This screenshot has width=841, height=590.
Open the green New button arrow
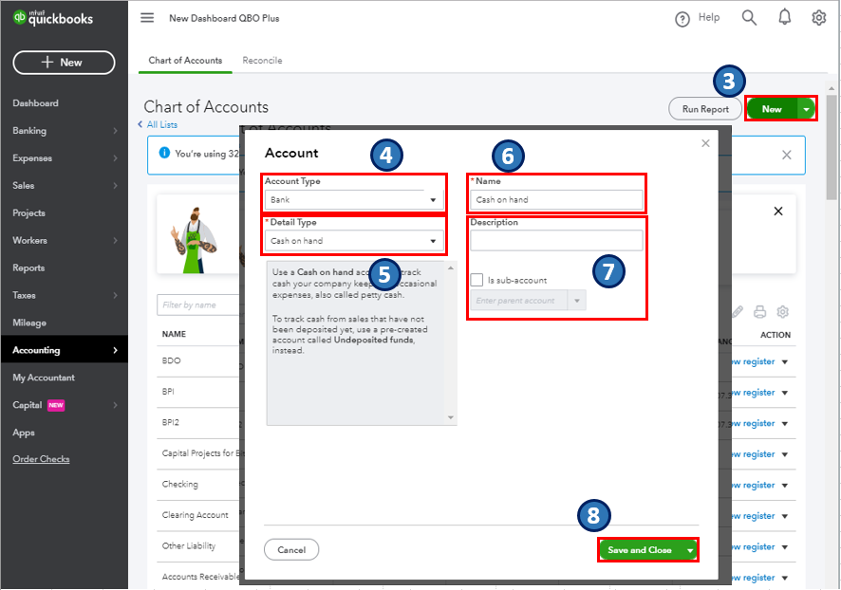point(806,109)
